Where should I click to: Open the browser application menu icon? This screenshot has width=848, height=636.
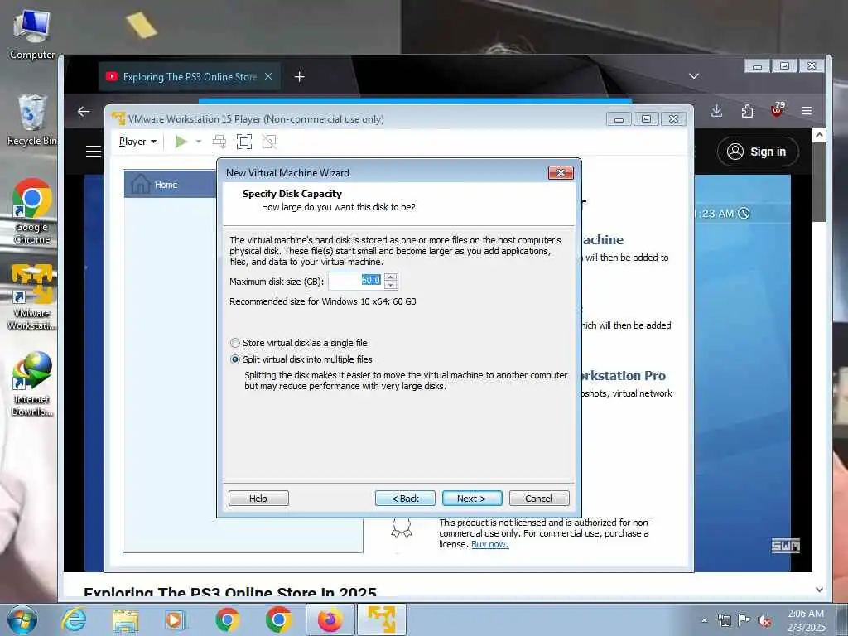pyautogui.click(x=807, y=111)
